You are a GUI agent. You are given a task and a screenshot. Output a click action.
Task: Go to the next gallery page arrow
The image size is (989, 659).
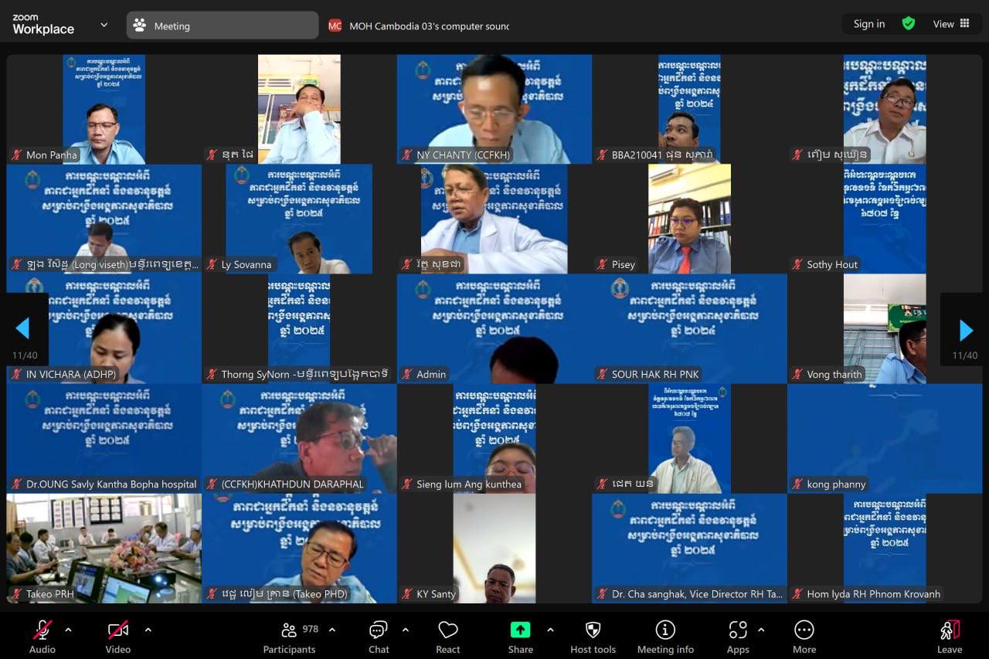point(965,330)
